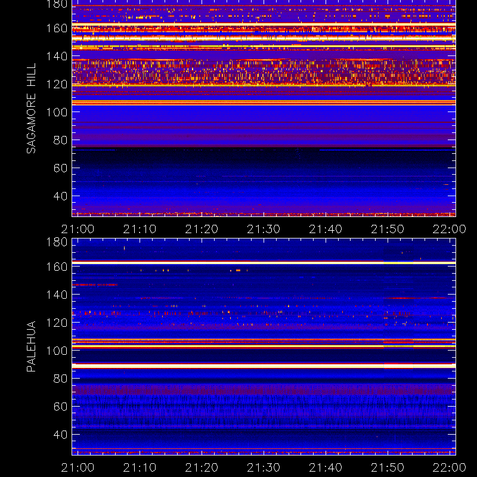Screen dimensions: 477x477
Task: Pick the 160 tick label on Palehua axis
Action: coord(57,267)
